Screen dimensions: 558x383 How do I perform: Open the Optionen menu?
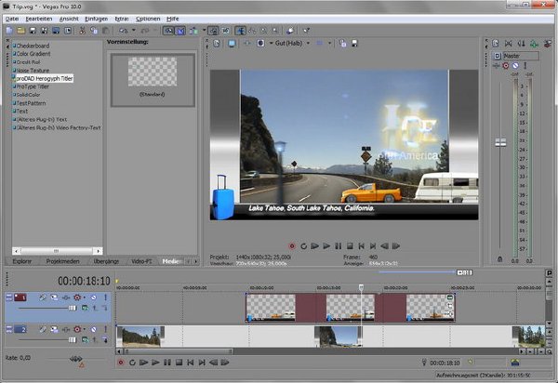pyautogui.click(x=148, y=19)
